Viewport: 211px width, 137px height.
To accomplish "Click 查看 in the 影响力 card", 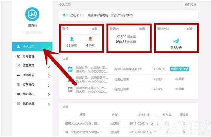I will pos(142,29).
